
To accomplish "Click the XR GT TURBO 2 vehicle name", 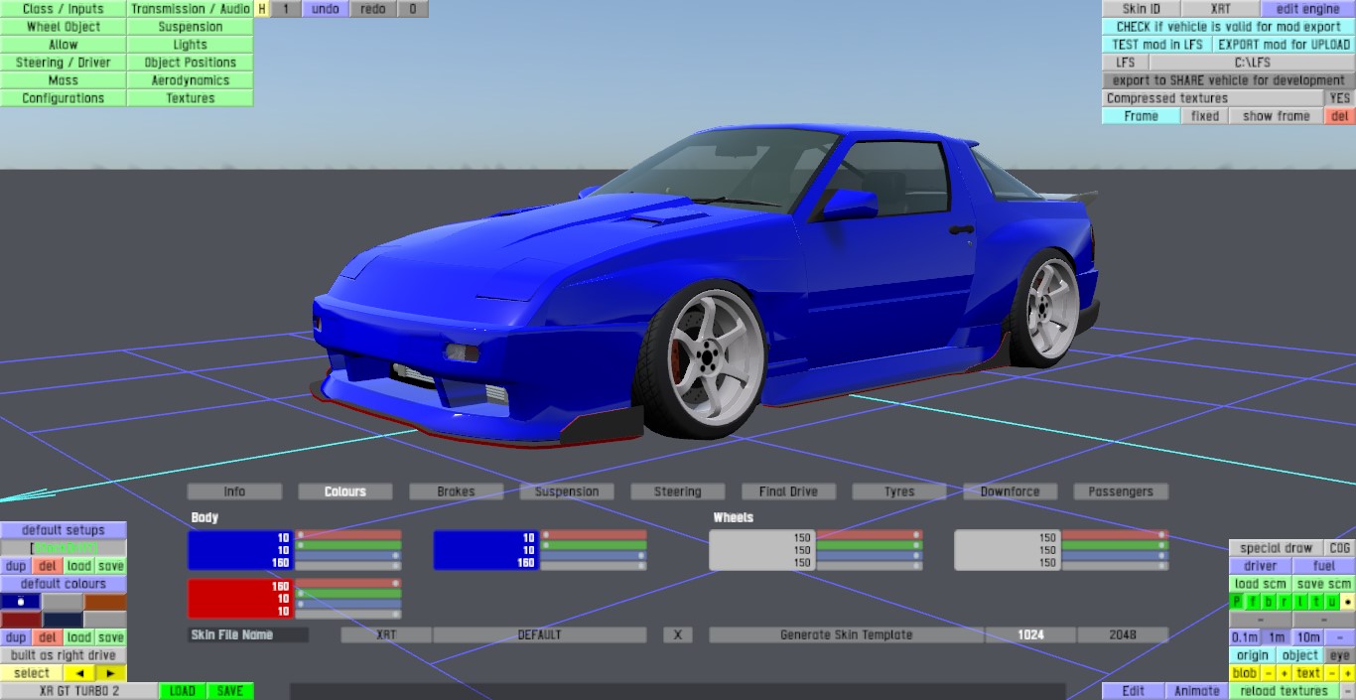I will tap(79, 691).
